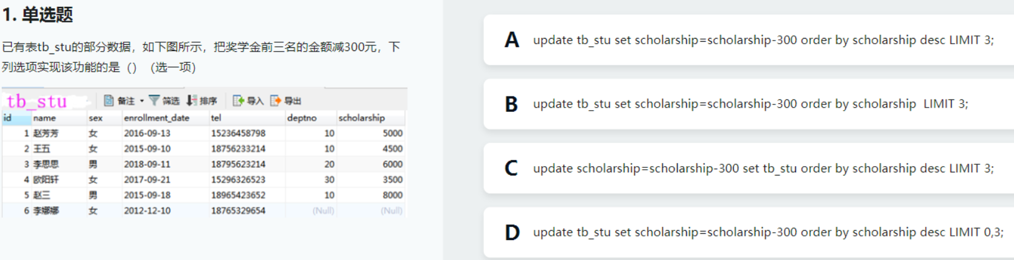The width and height of the screenshot is (1014, 260).
Task: Pick answer option C
Action: [511, 169]
